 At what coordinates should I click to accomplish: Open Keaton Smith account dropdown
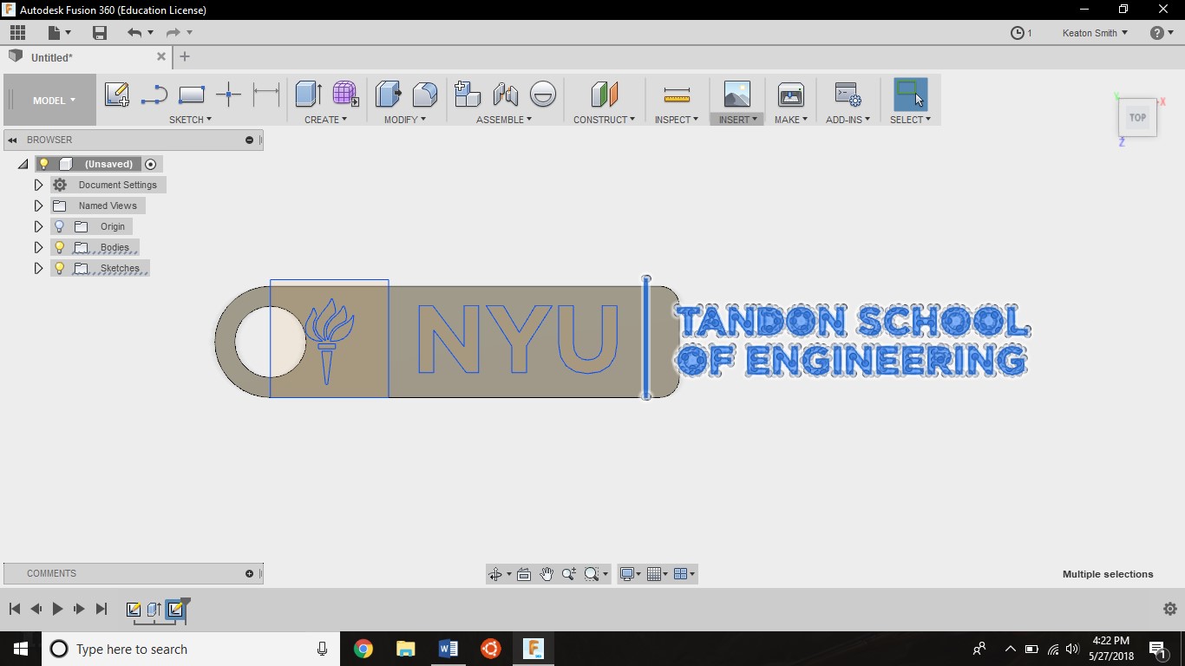(x=1095, y=33)
